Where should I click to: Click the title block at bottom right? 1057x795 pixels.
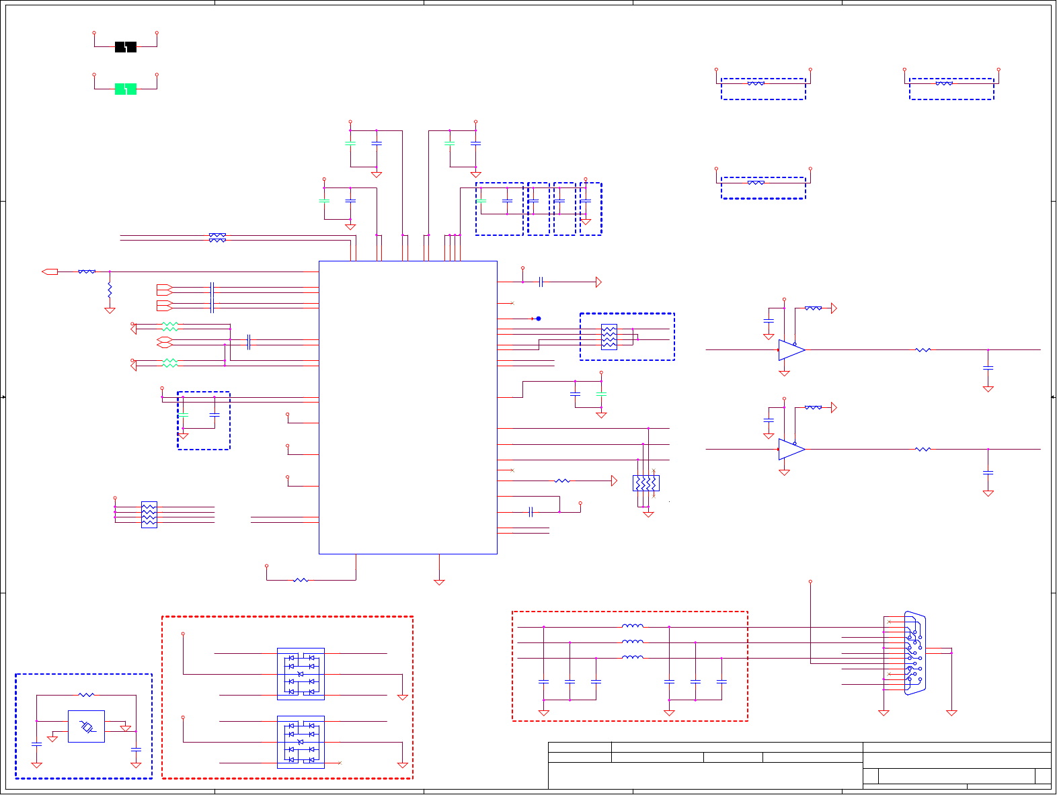tap(799, 765)
